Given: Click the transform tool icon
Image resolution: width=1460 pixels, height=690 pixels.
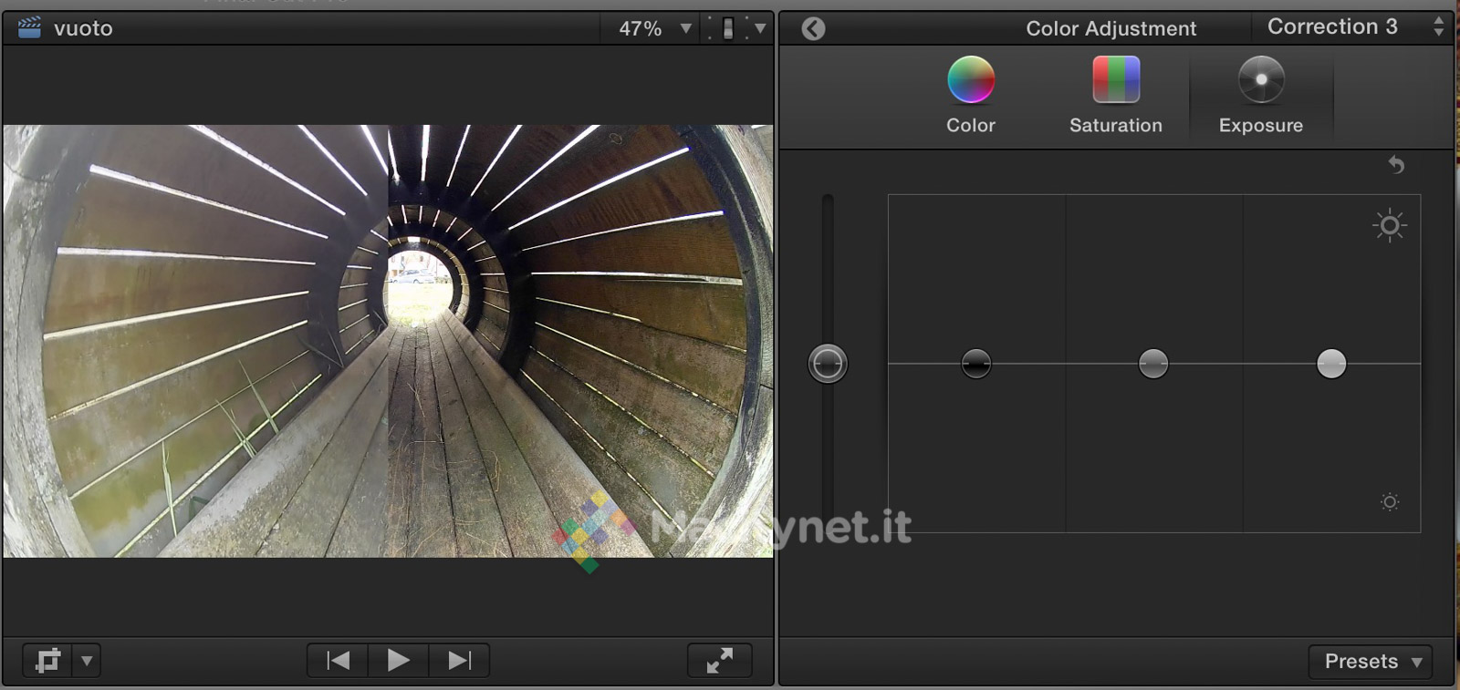Looking at the screenshot, I should click(47, 660).
